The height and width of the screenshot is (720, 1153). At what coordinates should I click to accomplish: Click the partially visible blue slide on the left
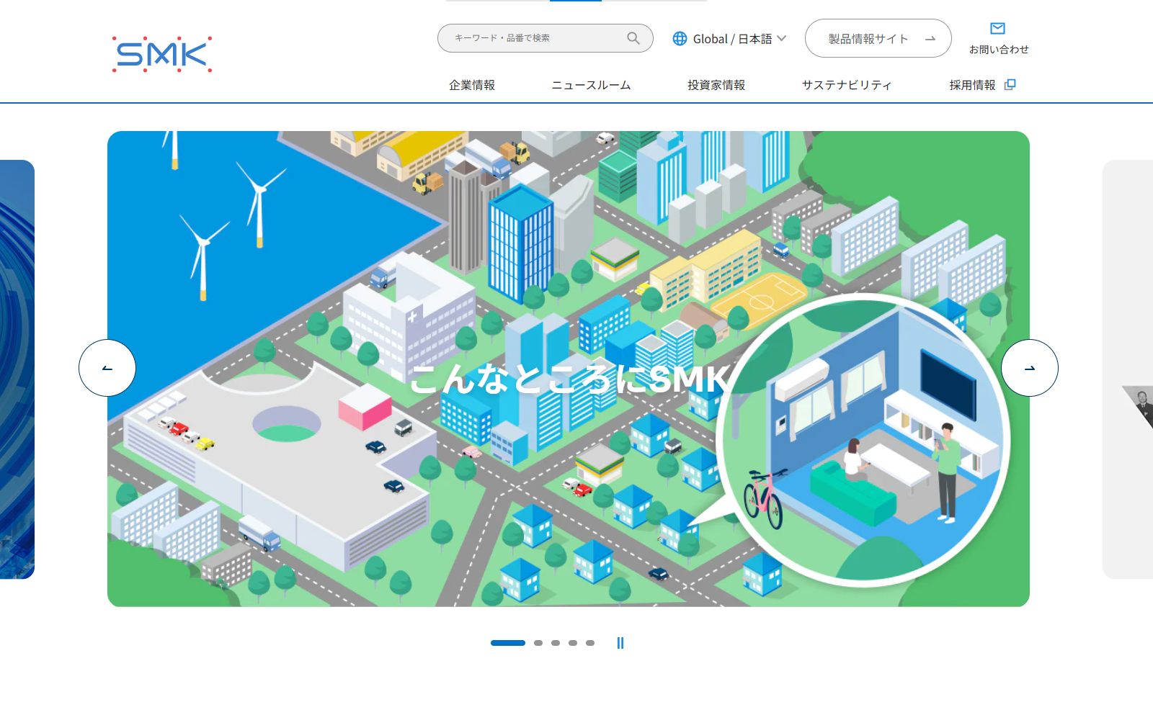point(17,369)
